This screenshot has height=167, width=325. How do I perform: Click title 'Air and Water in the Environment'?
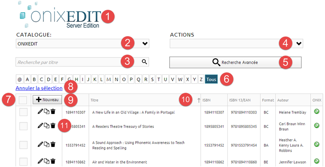click(120, 162)
